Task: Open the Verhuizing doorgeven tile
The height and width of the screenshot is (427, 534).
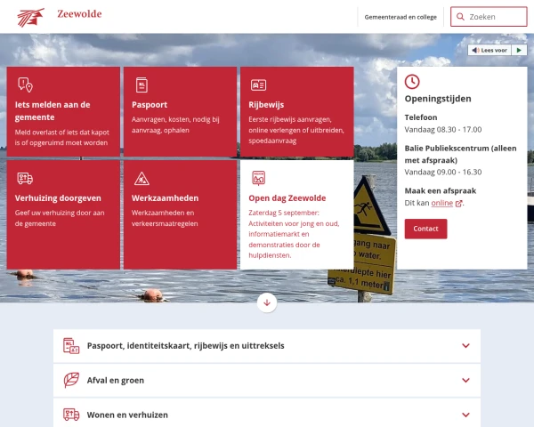Action: 63,215
